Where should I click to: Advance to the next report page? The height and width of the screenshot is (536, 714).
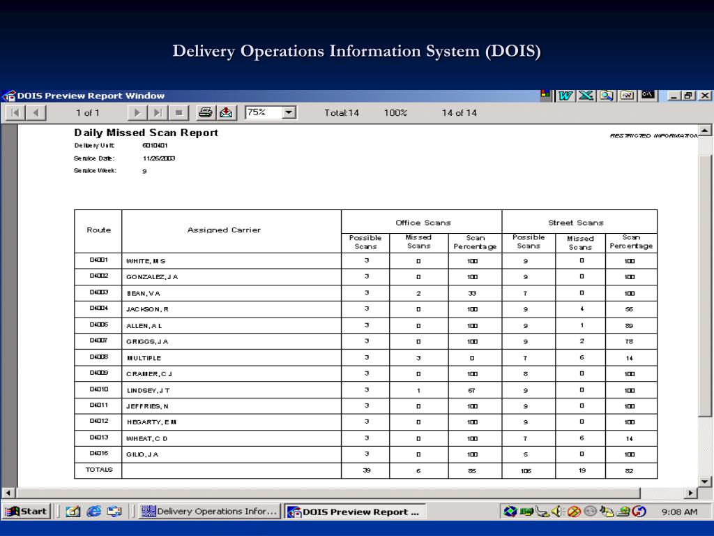(137, 112)
